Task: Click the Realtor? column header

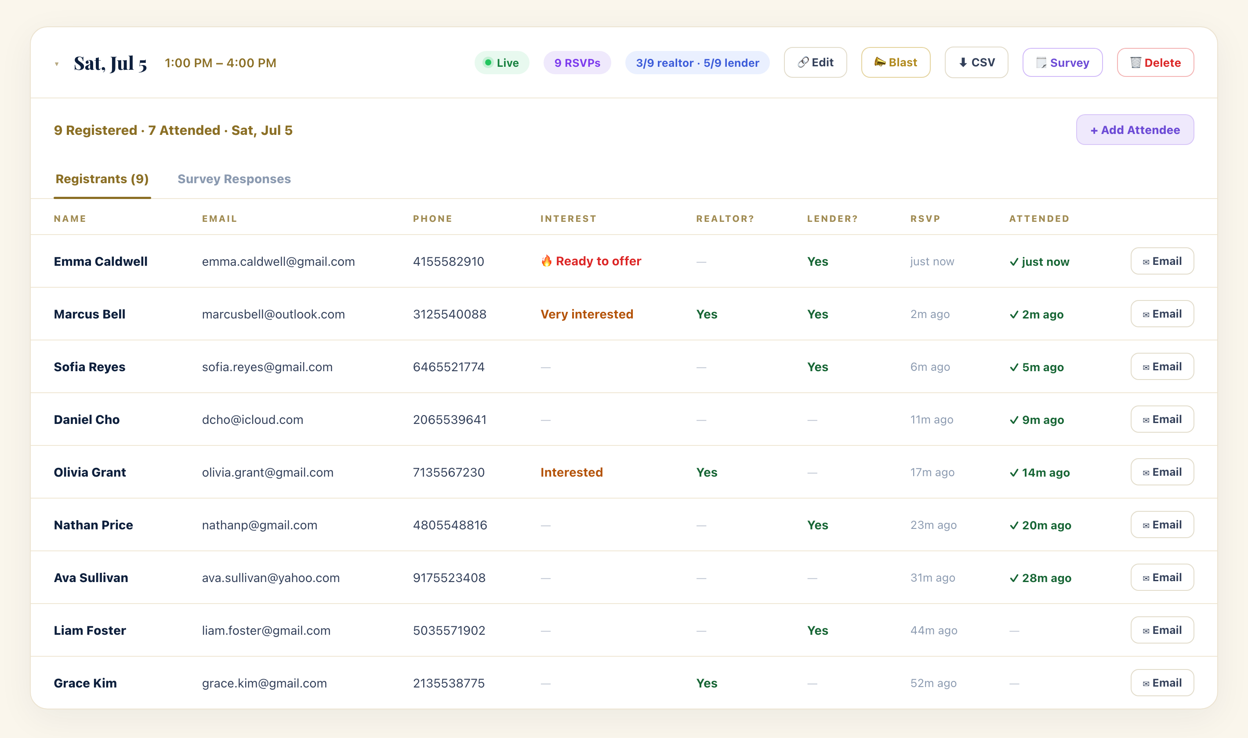Action: pyautogui.click(x=725, y=219)
